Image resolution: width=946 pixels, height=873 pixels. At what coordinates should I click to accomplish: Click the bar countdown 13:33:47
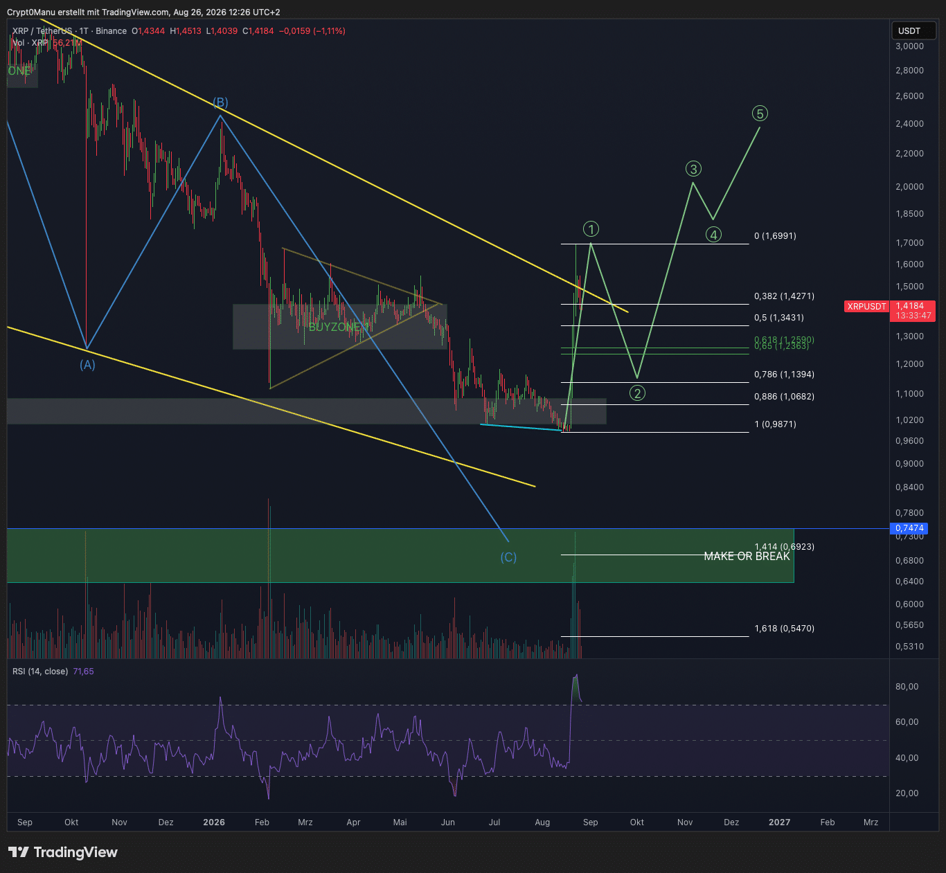(x=913, y=316)
